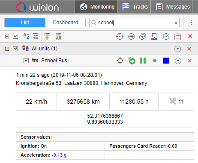Image resolution: width=198 pixels, height=163 pixels.
Task: Click the Wialon logo
Action: click(x=37, y=7)
